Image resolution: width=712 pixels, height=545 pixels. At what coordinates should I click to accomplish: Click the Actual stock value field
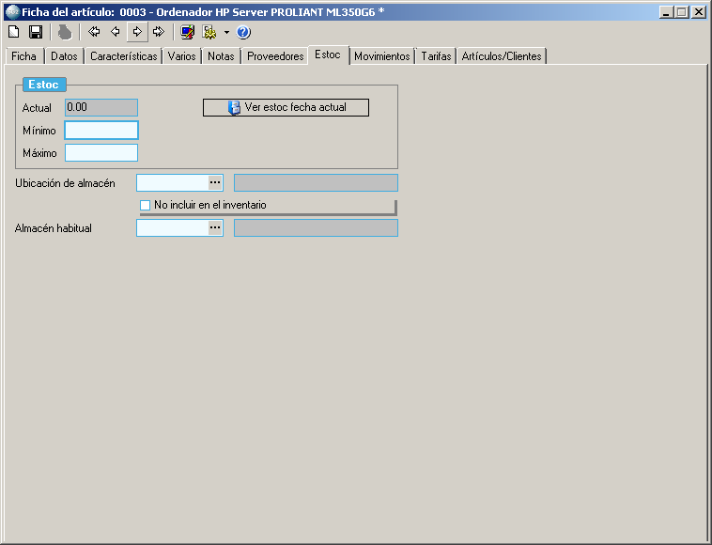(x=101, y=108)
